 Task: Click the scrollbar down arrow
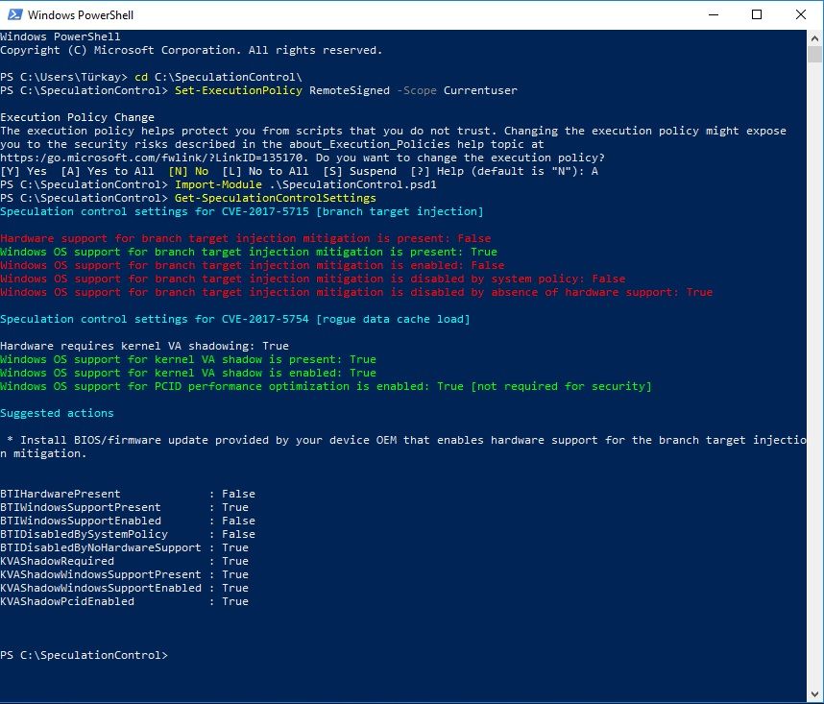(x=815, y=693)
